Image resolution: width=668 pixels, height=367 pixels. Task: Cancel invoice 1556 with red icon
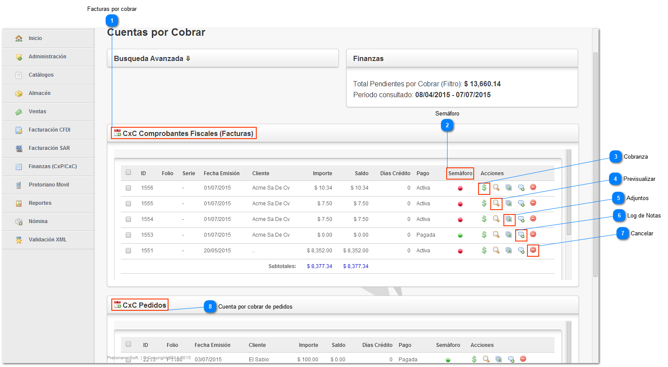tap(533, 187)
